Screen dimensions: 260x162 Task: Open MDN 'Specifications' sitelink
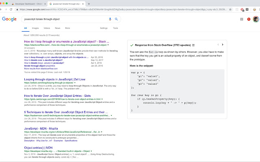pos(71,141)
